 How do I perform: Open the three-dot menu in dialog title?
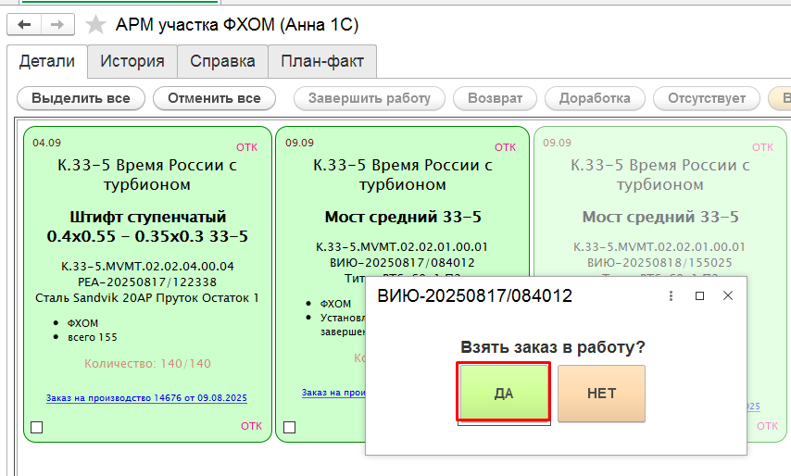(671, 295)
